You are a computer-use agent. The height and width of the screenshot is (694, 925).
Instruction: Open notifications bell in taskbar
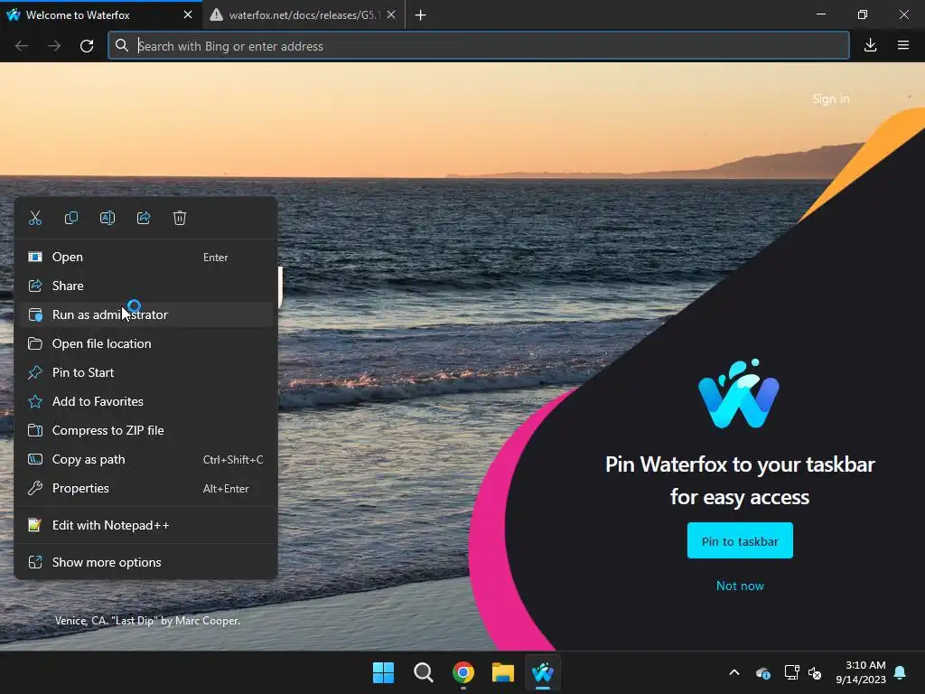[x=901, y=672]
